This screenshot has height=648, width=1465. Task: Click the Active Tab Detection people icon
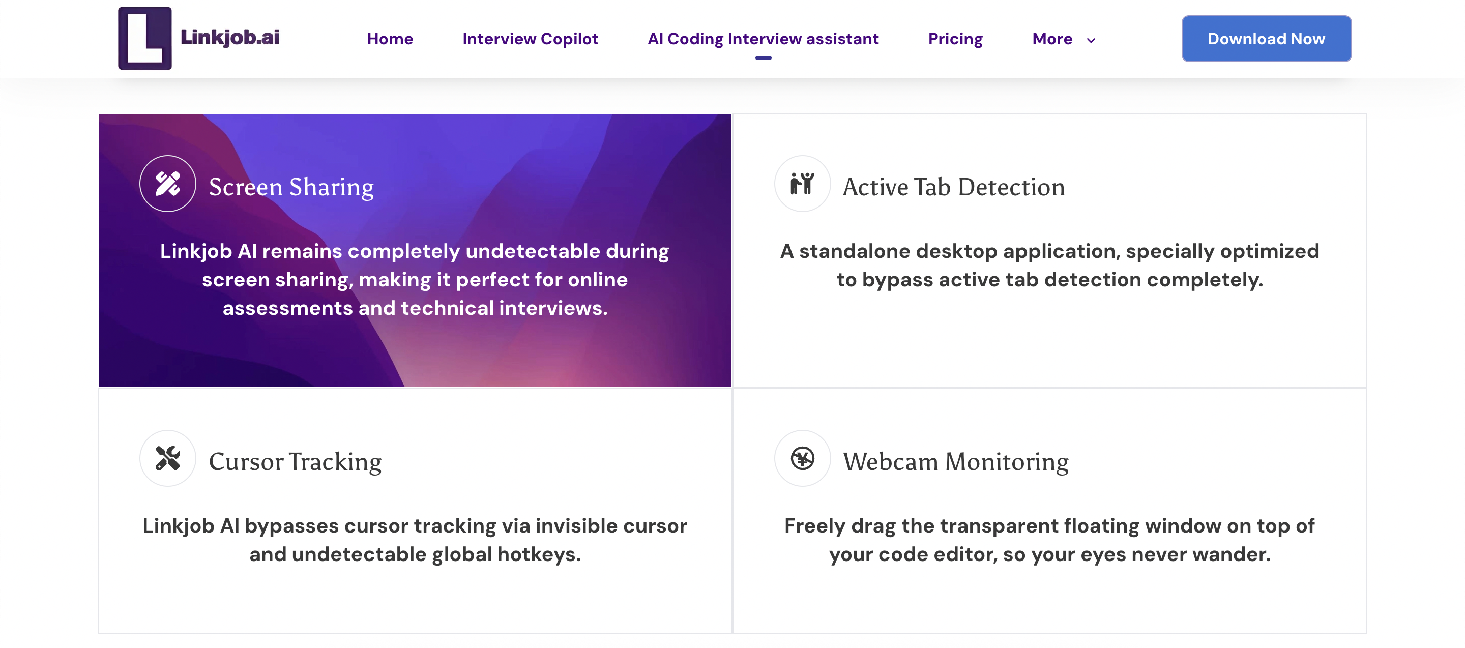[x=802, y=184]
